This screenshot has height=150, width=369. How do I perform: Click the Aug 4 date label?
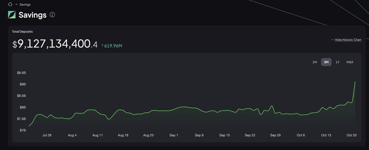(72, 135)
